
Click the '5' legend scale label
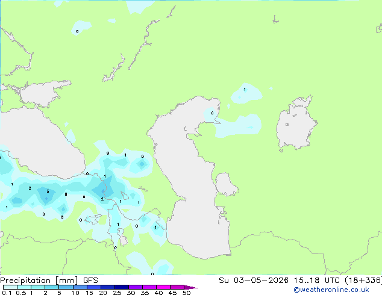(x=59, y=293)
